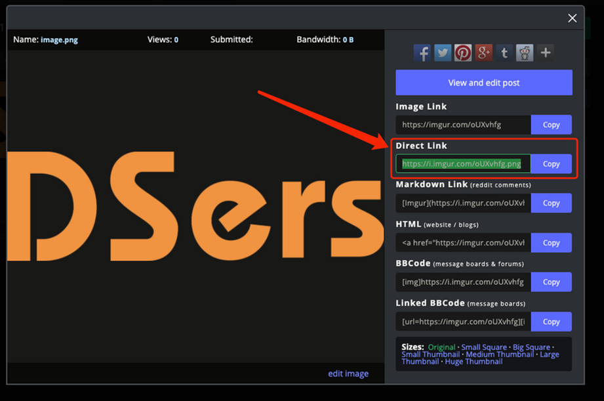Select the Image Link text field

point(464,125)
